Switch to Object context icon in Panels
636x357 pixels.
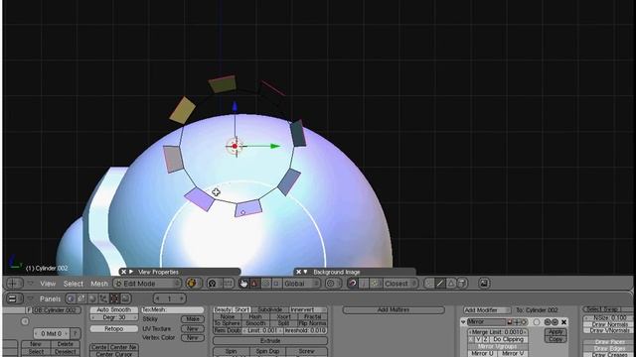coord(103,298)
